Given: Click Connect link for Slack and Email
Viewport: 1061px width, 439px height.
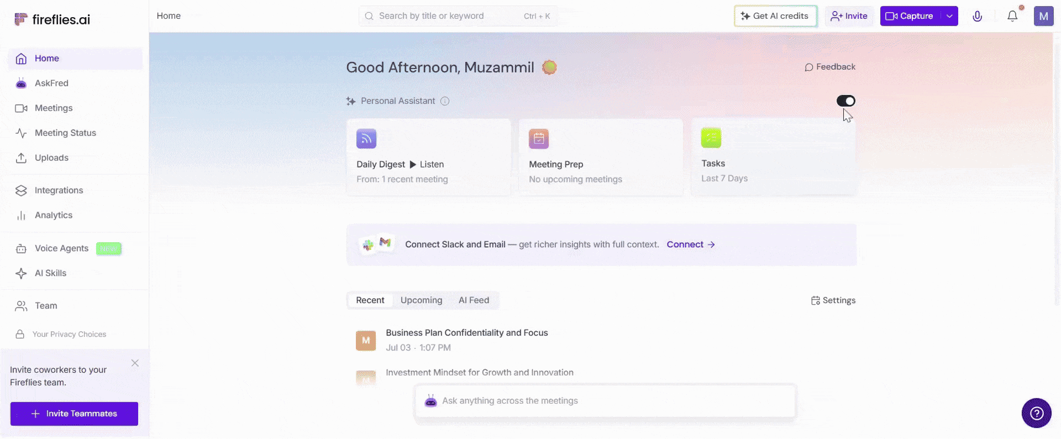Looking at the screenshot, I should [x=691, y=244].
